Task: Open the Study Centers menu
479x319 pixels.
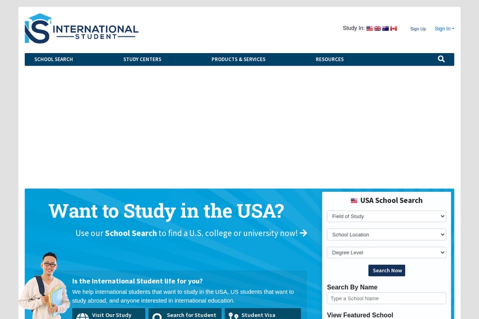Action: coord(142,59)
